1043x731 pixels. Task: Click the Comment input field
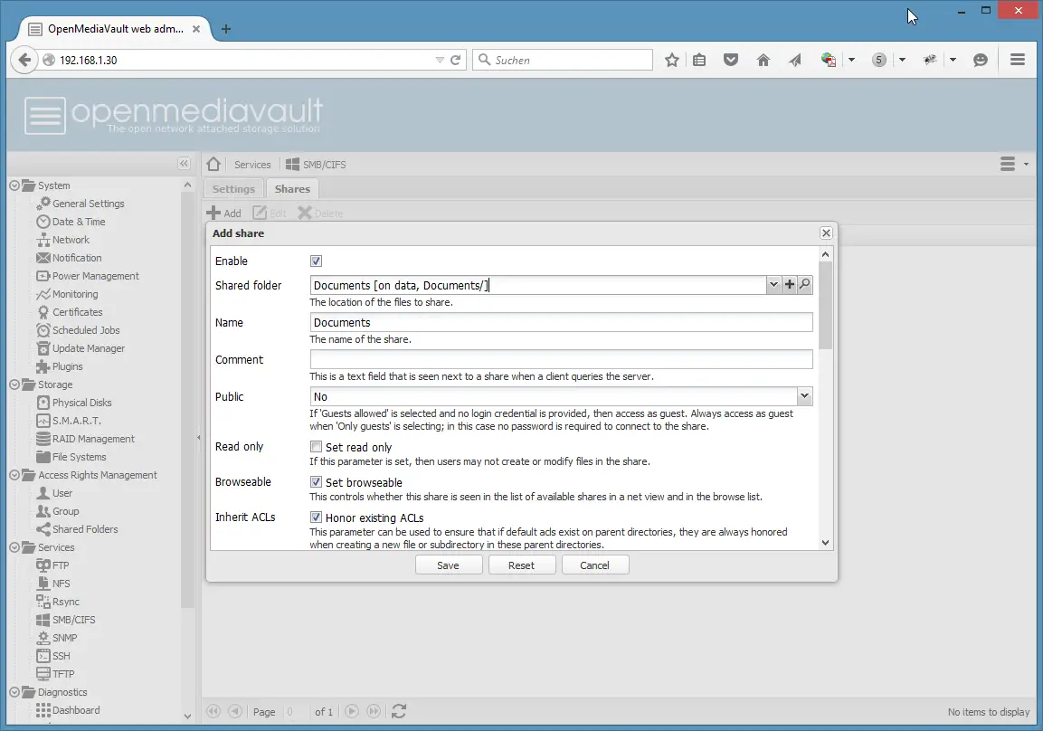tap(561, 359)
